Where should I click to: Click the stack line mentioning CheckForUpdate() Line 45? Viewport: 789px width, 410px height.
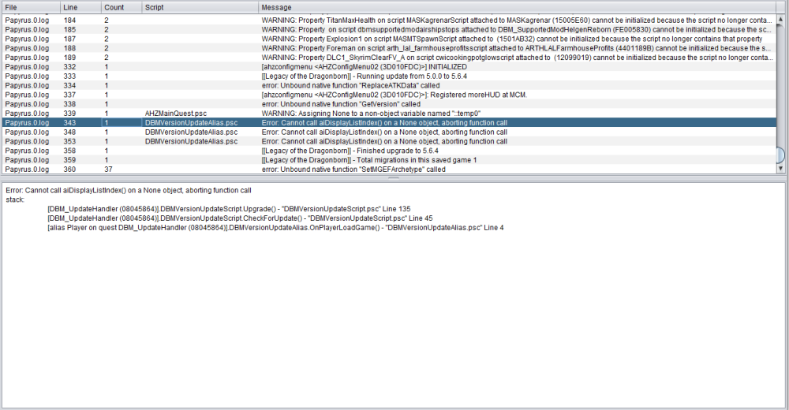[240, 218]
